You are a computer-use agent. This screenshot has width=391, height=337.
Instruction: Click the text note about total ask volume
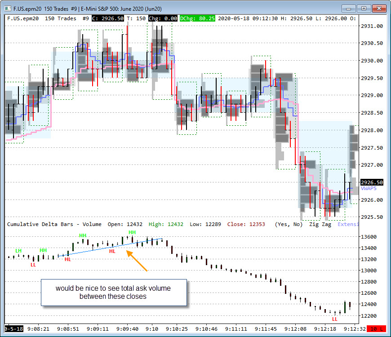113,293
